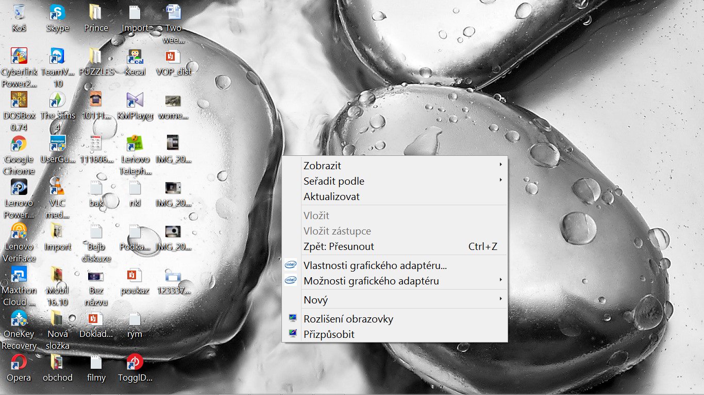Image resolution: width=704 pixels, height=395 pixels.
Task: Select the rým text file icon
Action: click(135, 318)
